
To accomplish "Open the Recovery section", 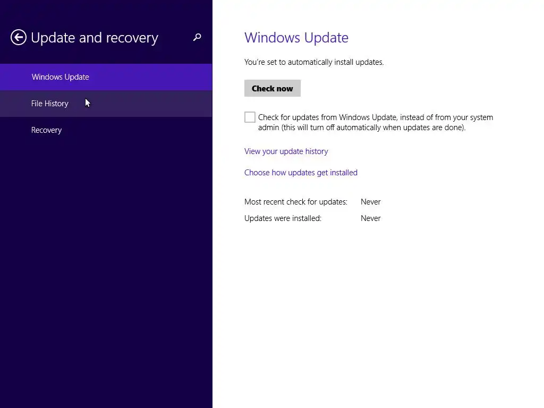I will (x=106, y=130).
